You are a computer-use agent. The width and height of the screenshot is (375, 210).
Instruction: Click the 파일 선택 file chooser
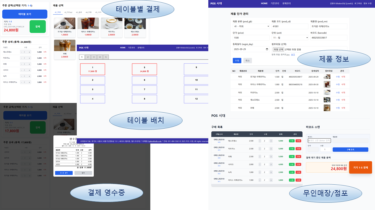tap(279, 49)
